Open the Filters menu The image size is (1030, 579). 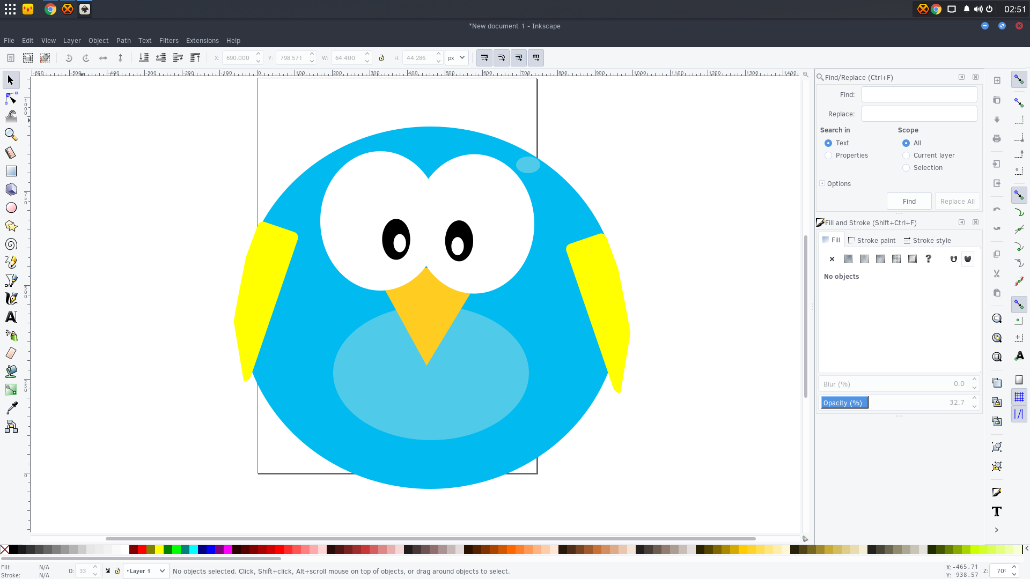[169, 41]
